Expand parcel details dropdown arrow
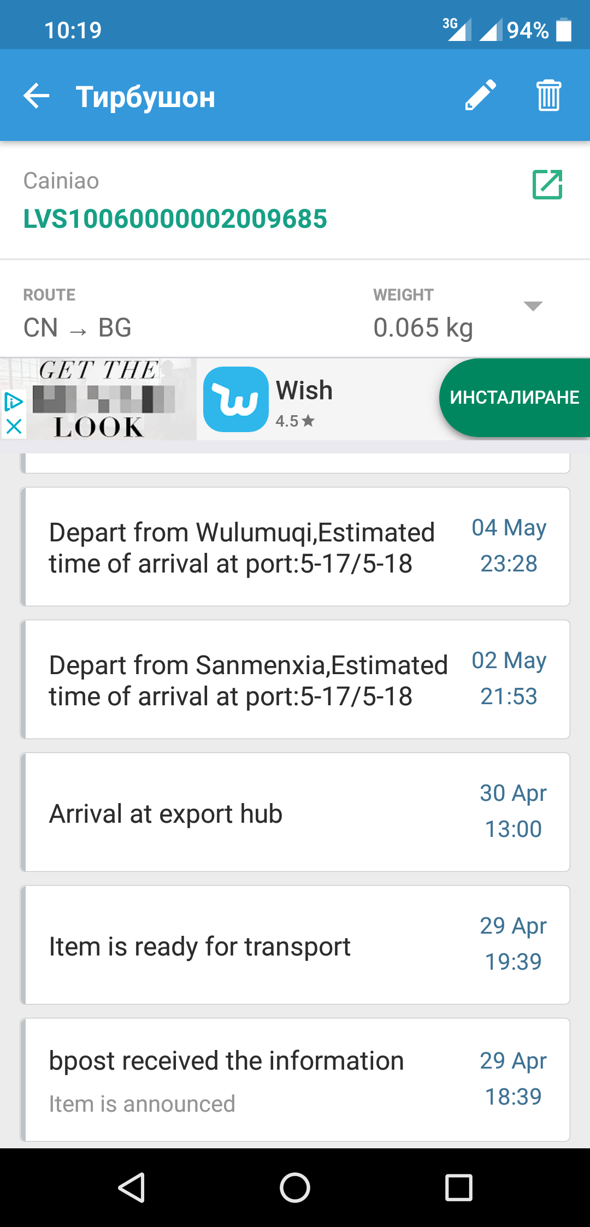This screenshot has width=590, height=1227. coord(533,306)
